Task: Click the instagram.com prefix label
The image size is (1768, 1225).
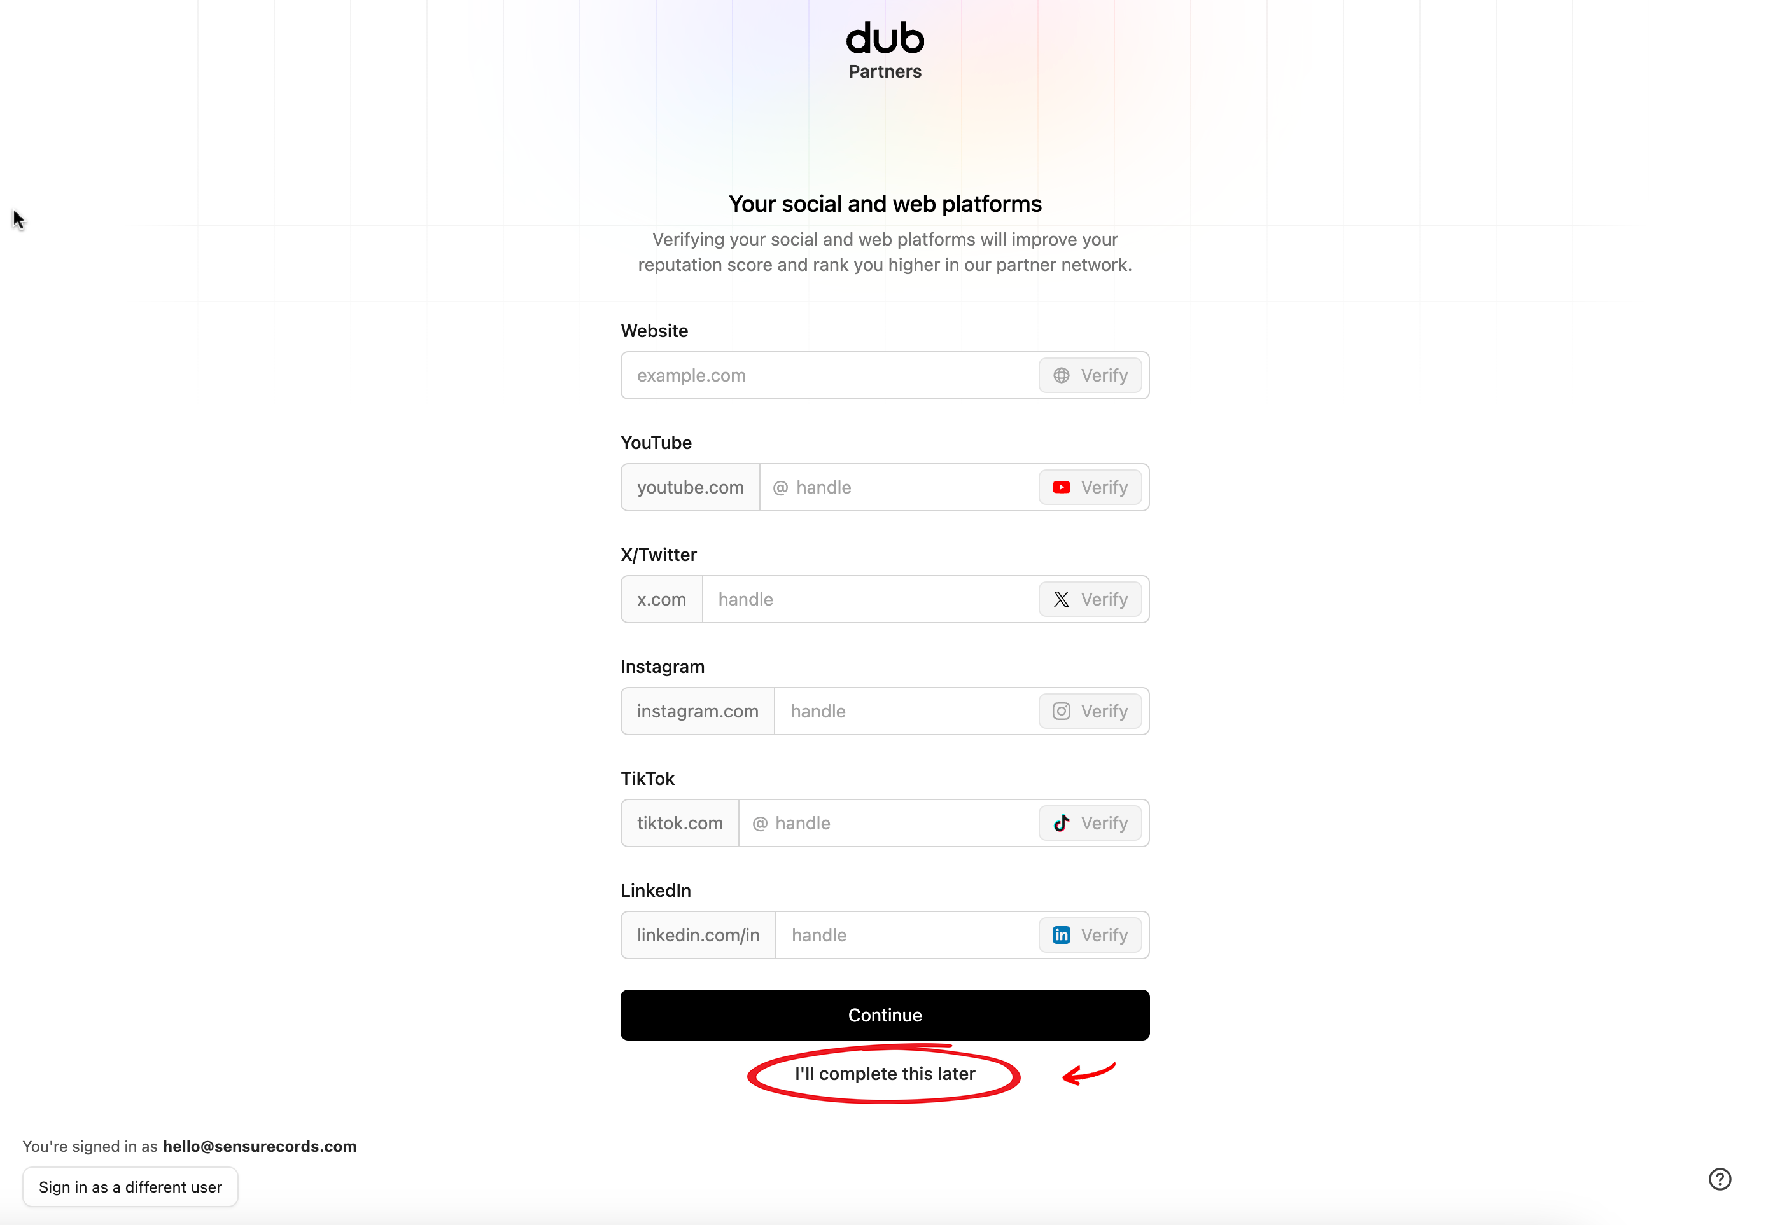Action: (697, 712)
